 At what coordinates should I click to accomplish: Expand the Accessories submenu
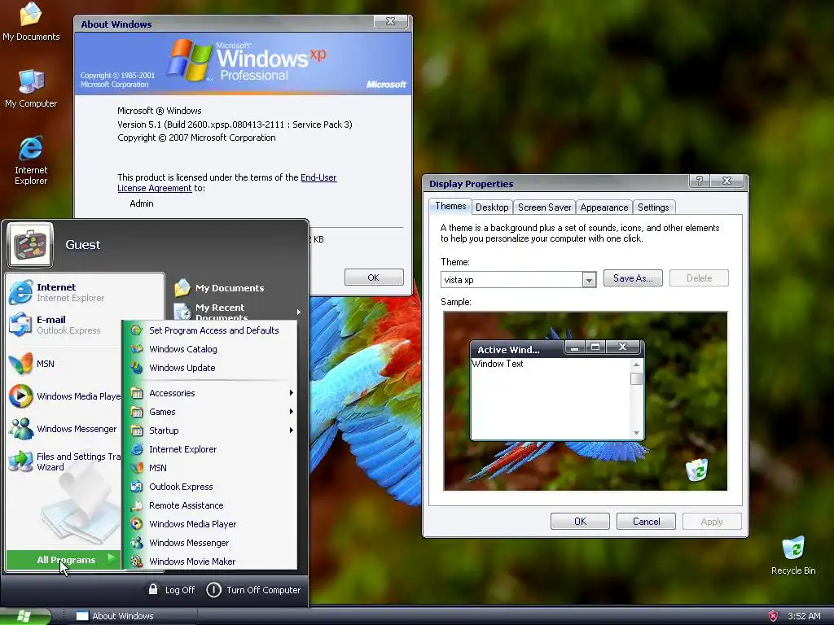coord(210,393)
